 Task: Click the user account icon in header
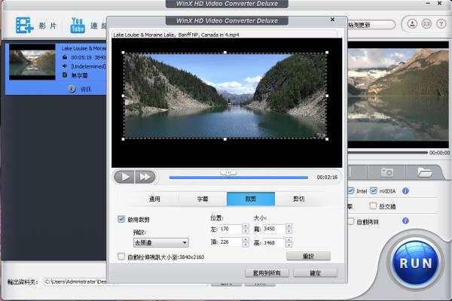[x=412, y=24]
